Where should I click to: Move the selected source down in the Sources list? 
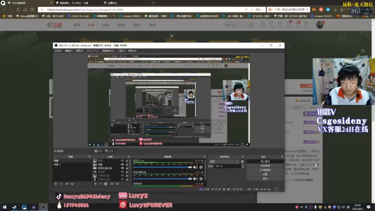(117, 184)
